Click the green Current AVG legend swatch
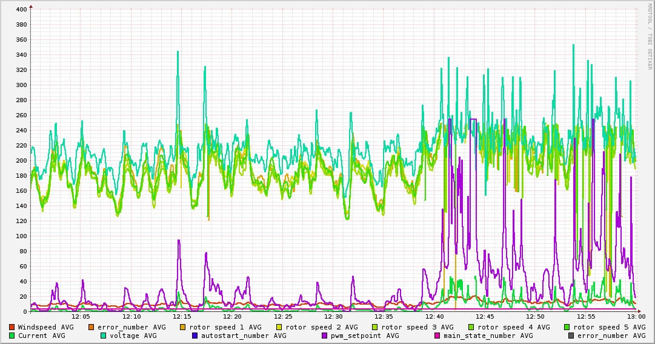Viewport: 655px width, 344px height. click(x=12, y=336)
